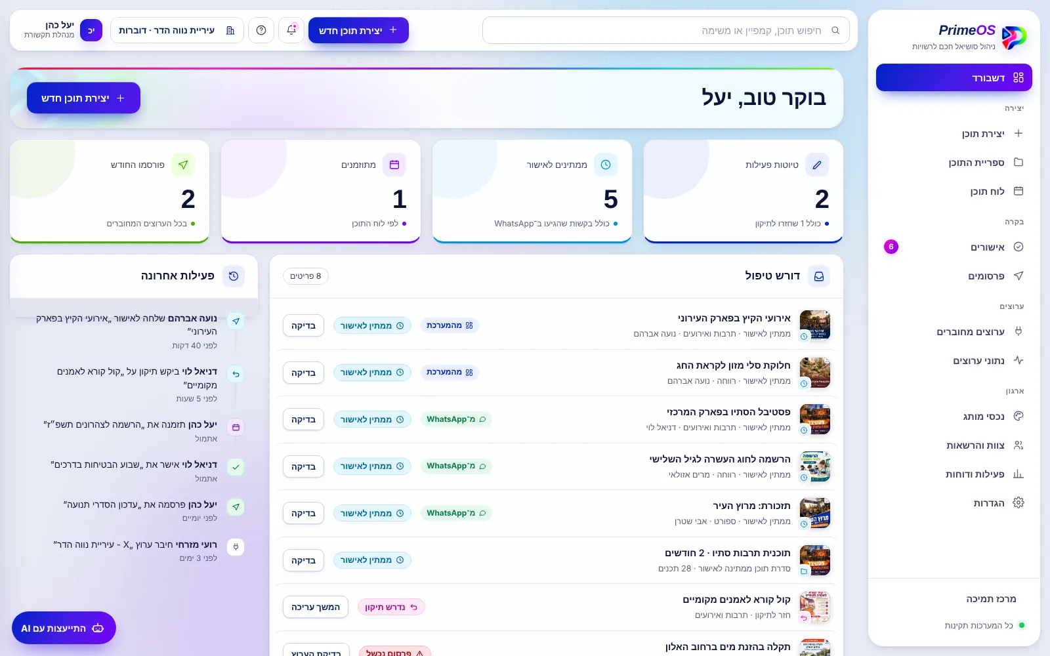The height and width of the screenshot is (656, 1050).
Task: Click המשך עריכה for קול קורא לאמנים
Action: point(316,607)
